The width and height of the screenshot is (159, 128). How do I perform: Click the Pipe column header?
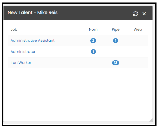[116, 30]
